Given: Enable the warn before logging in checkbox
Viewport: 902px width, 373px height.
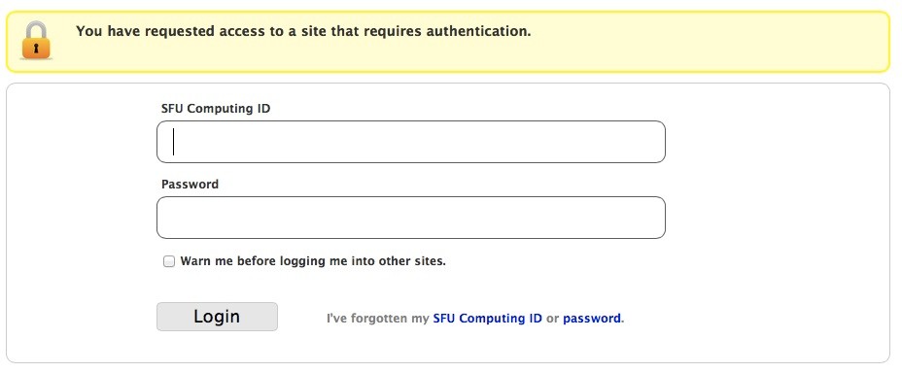Looking at the screenshot, I should tap(168, 261).
